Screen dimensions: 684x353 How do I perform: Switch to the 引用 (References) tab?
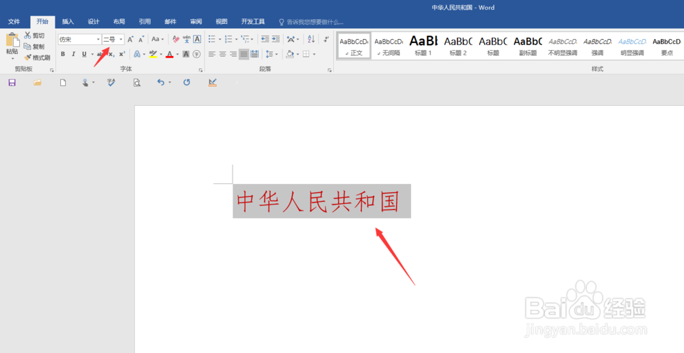pyautogui.click(x=145, y=21)
